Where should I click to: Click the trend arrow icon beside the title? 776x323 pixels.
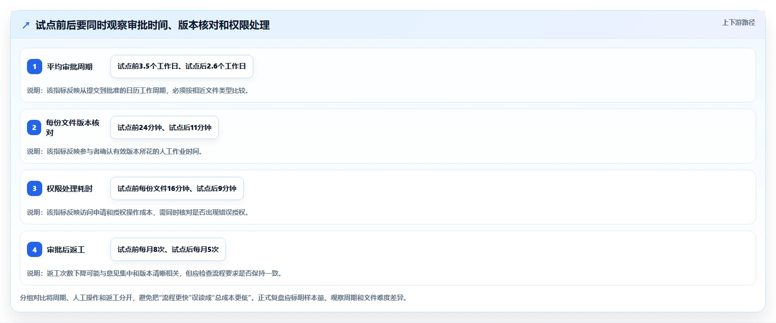26,25
